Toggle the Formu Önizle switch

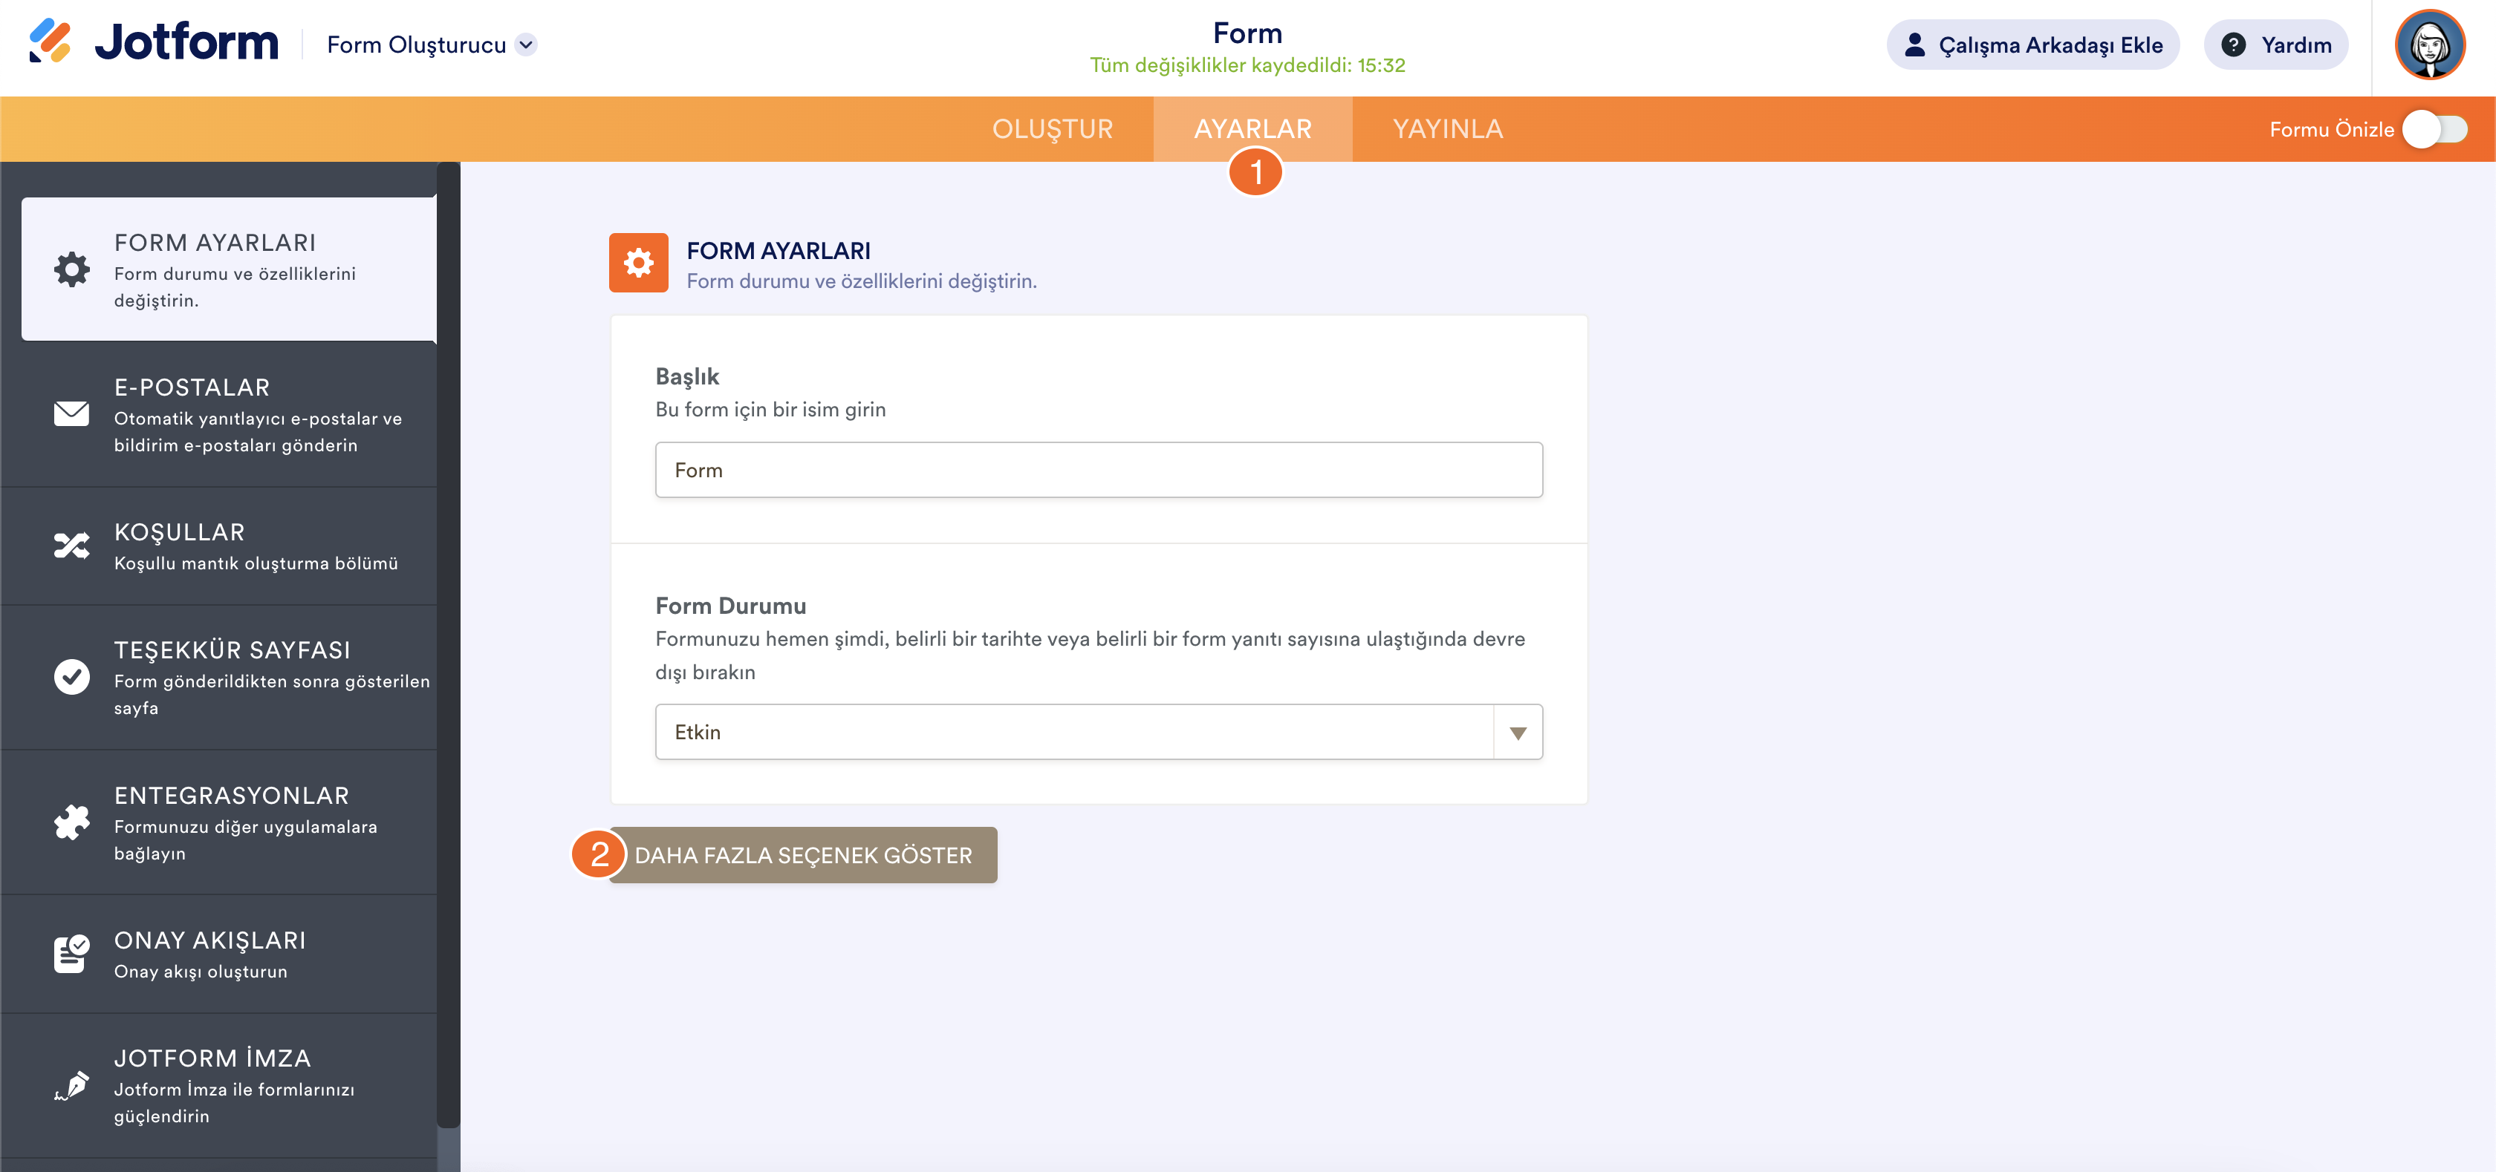[2436, 130]
